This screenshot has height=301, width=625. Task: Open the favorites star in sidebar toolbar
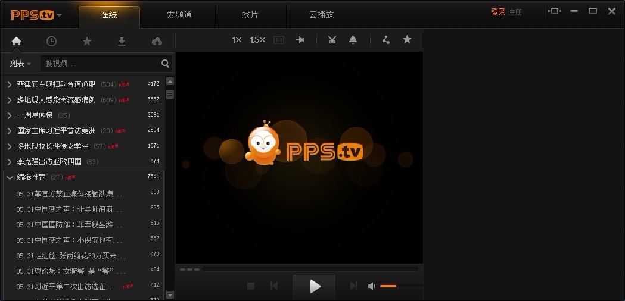87,41
